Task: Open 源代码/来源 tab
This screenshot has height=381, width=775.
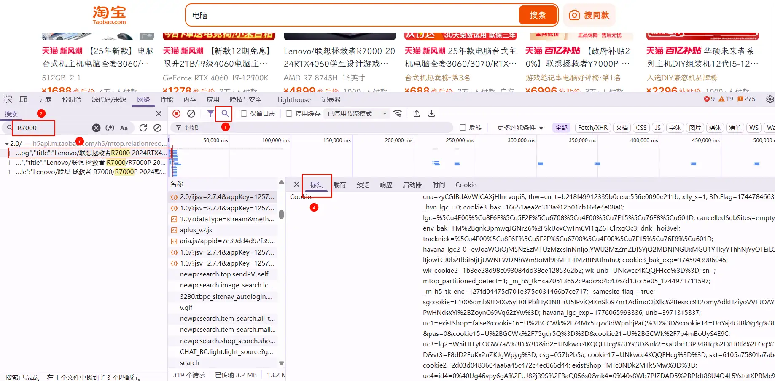Action: point(109,99)
